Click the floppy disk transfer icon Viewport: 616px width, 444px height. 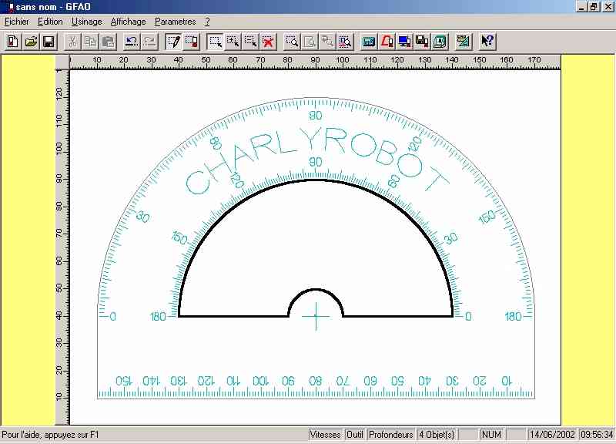click(x=422, y=42)
